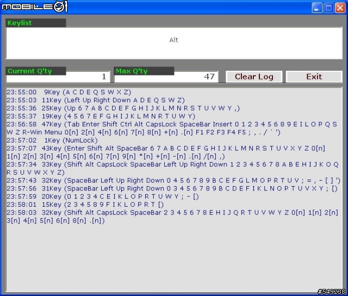The height and width of the screenshot is (296, 348).
Task: Click the Max Q'ty label
Action: [144, 71]
